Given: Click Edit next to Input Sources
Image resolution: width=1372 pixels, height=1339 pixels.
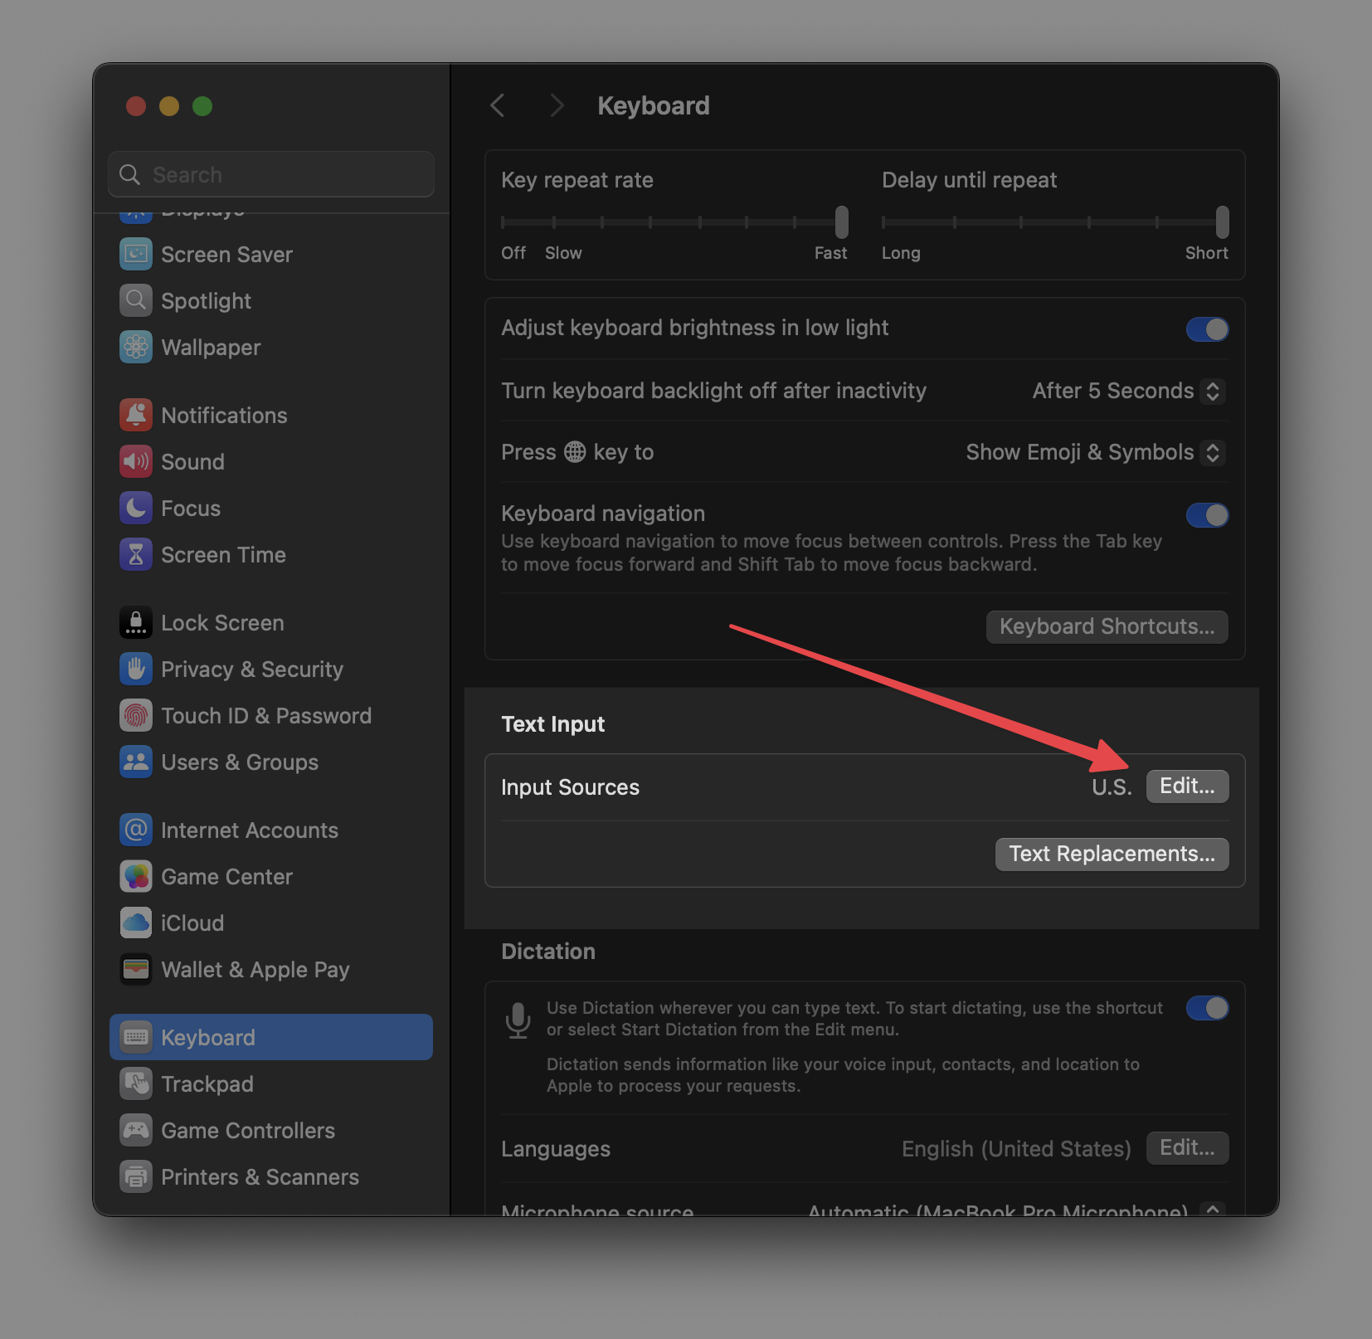Looking at the screenshot, I should tap(1187, 786).
